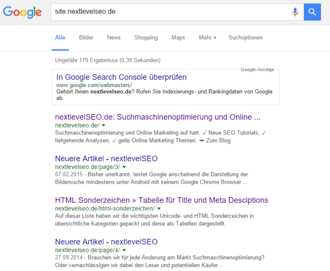
Task: Switch to the Bilder tab
Action: tap(86, 38)
